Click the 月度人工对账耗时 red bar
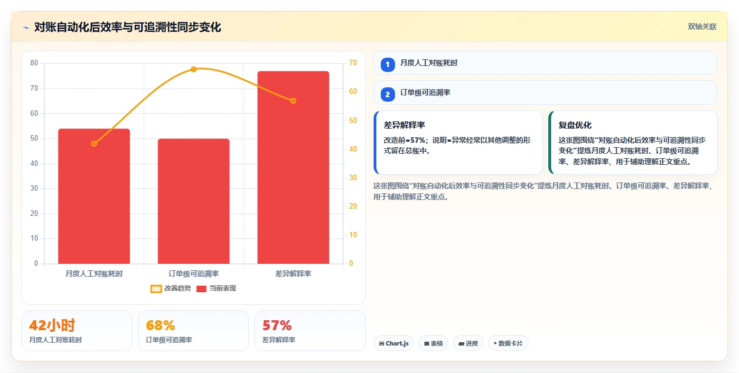 click(x=94, y=196)
